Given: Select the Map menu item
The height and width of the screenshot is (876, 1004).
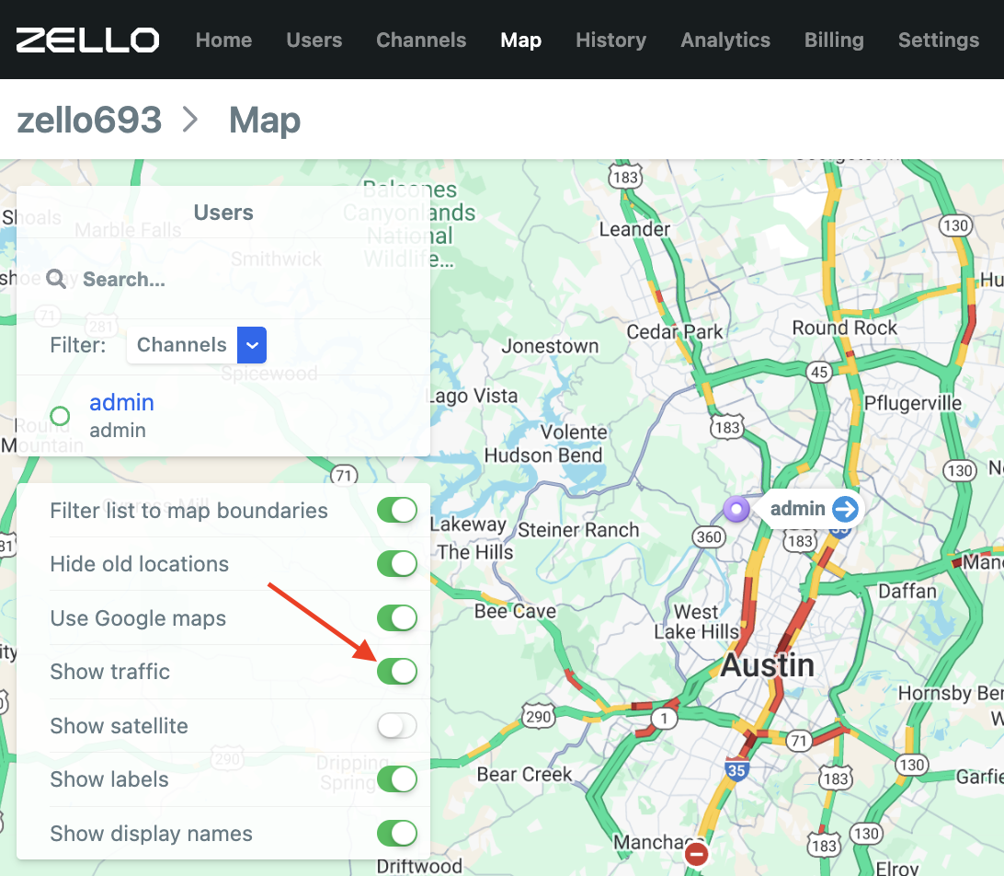Looking at the screenshot, I should pyautogui.click(x=520, y=40).
